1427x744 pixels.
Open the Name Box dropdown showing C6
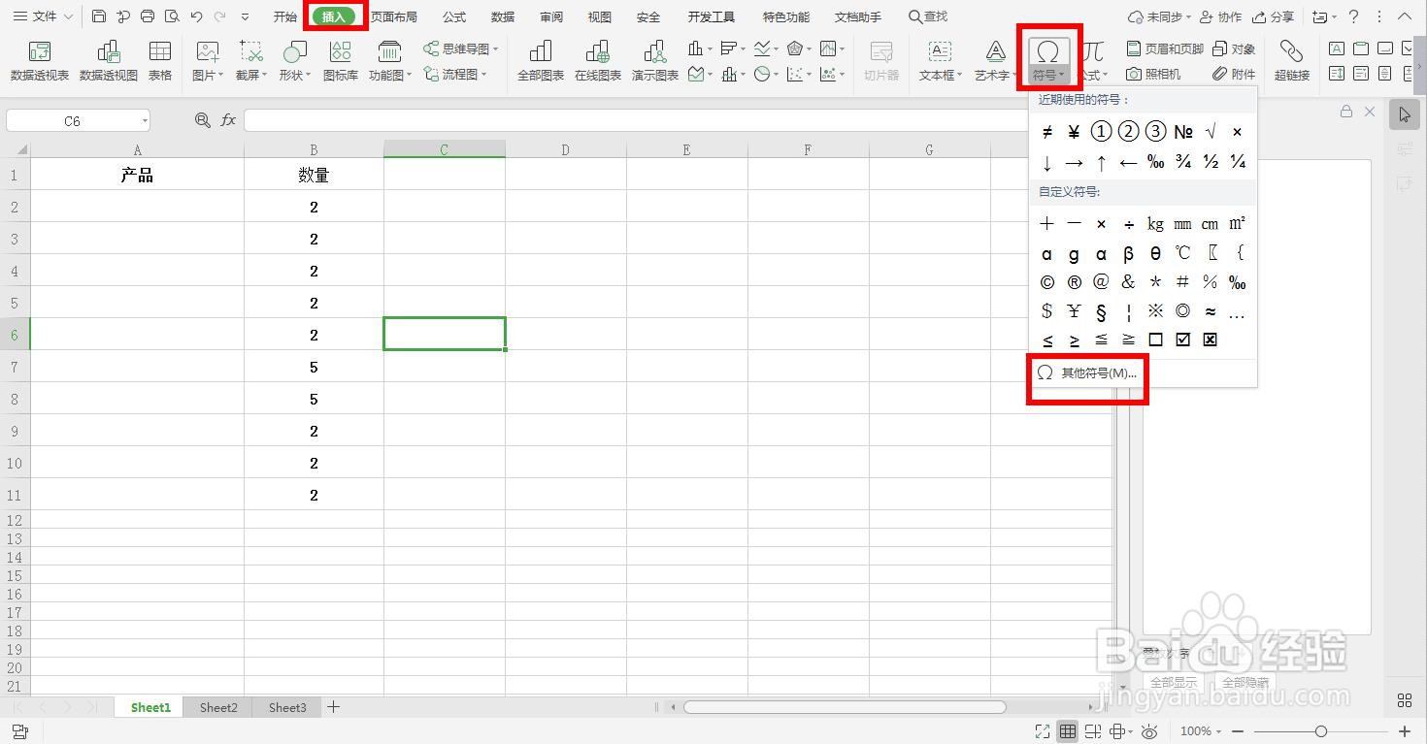[145, 121]
